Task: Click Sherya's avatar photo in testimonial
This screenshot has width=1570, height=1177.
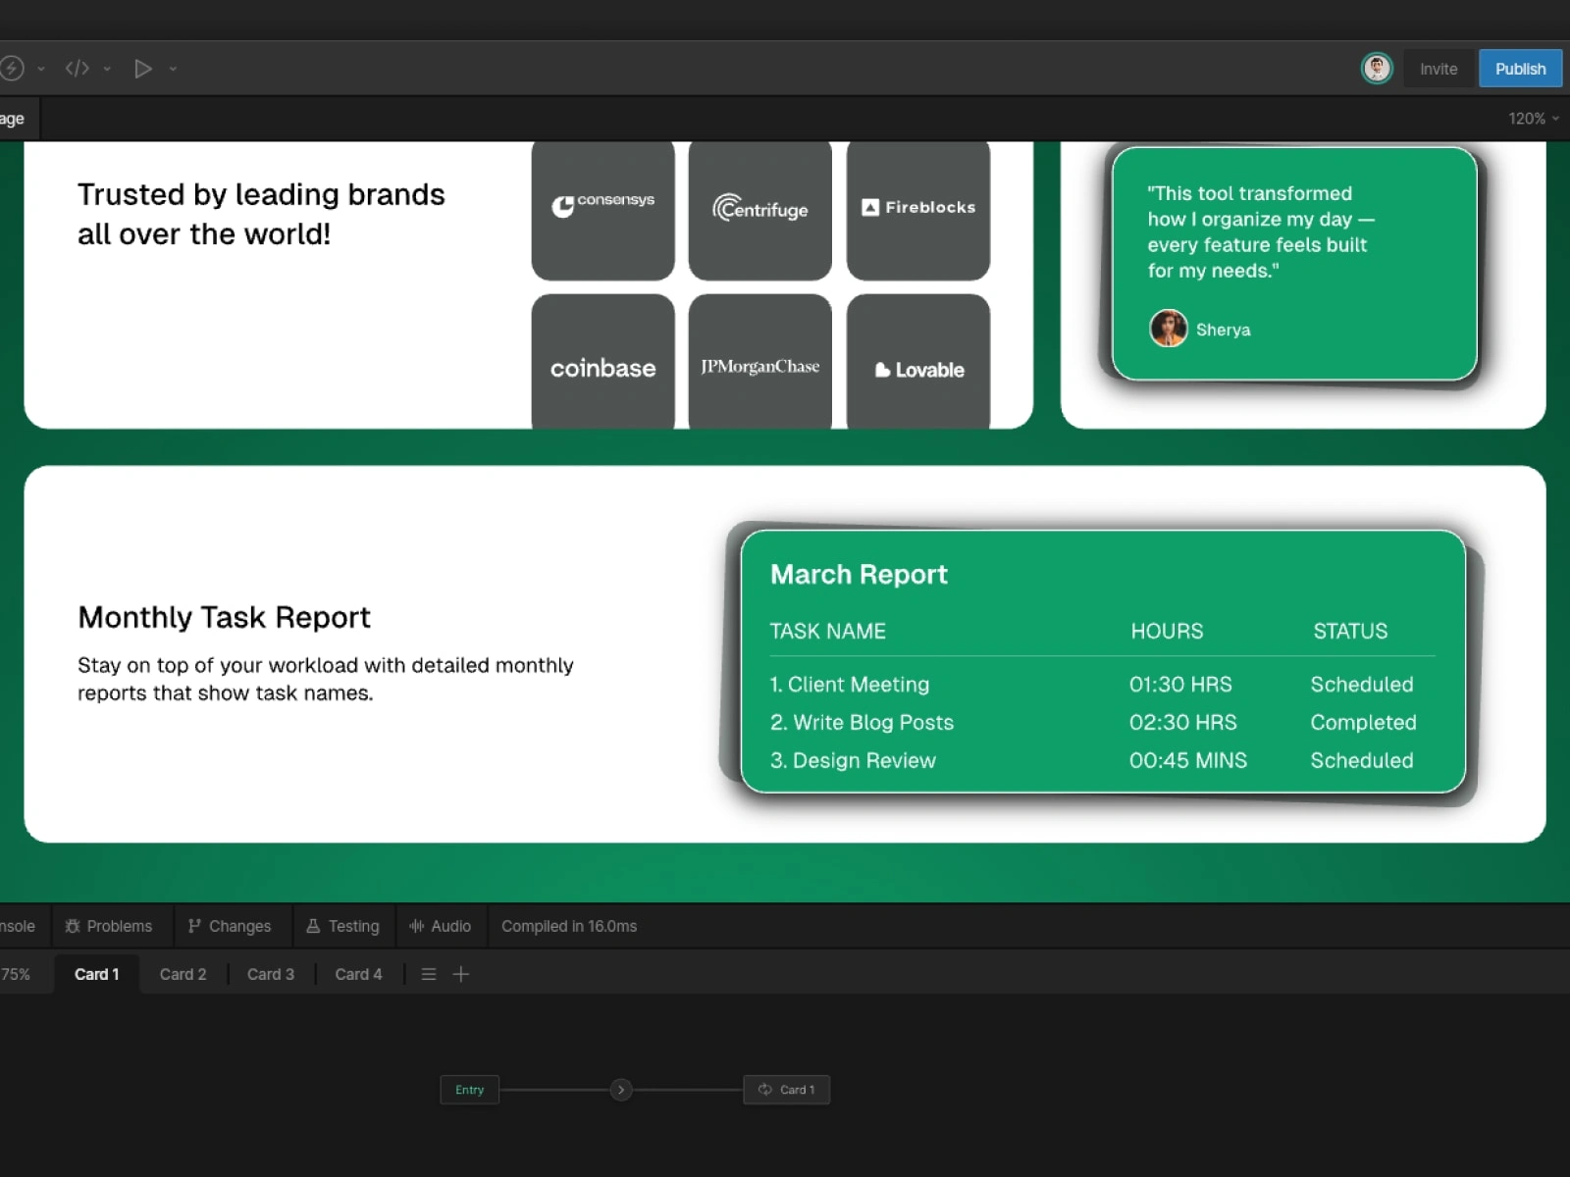Action: 1169,329
